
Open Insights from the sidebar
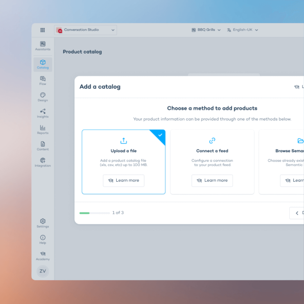pyautogui.click(x=43, y=113)
